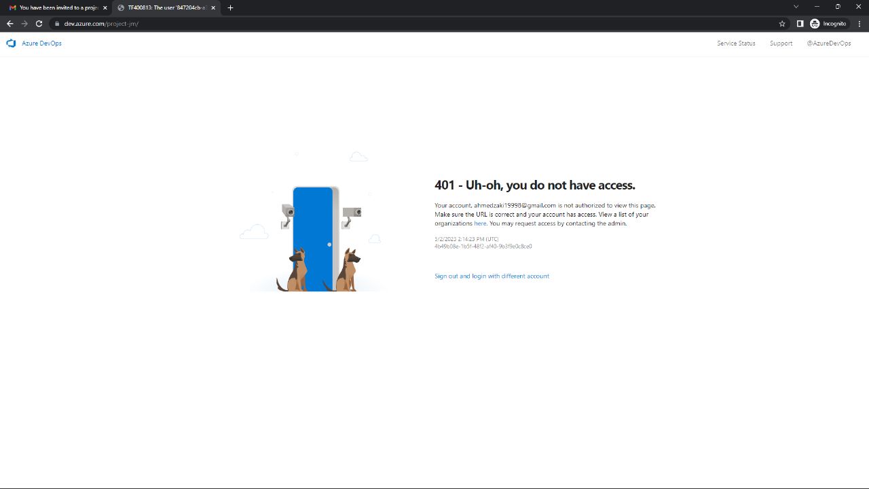The width and height of the screenshot is (869, 489).
Task: Toggle the browser side panel icon
Action: (800, 23)
